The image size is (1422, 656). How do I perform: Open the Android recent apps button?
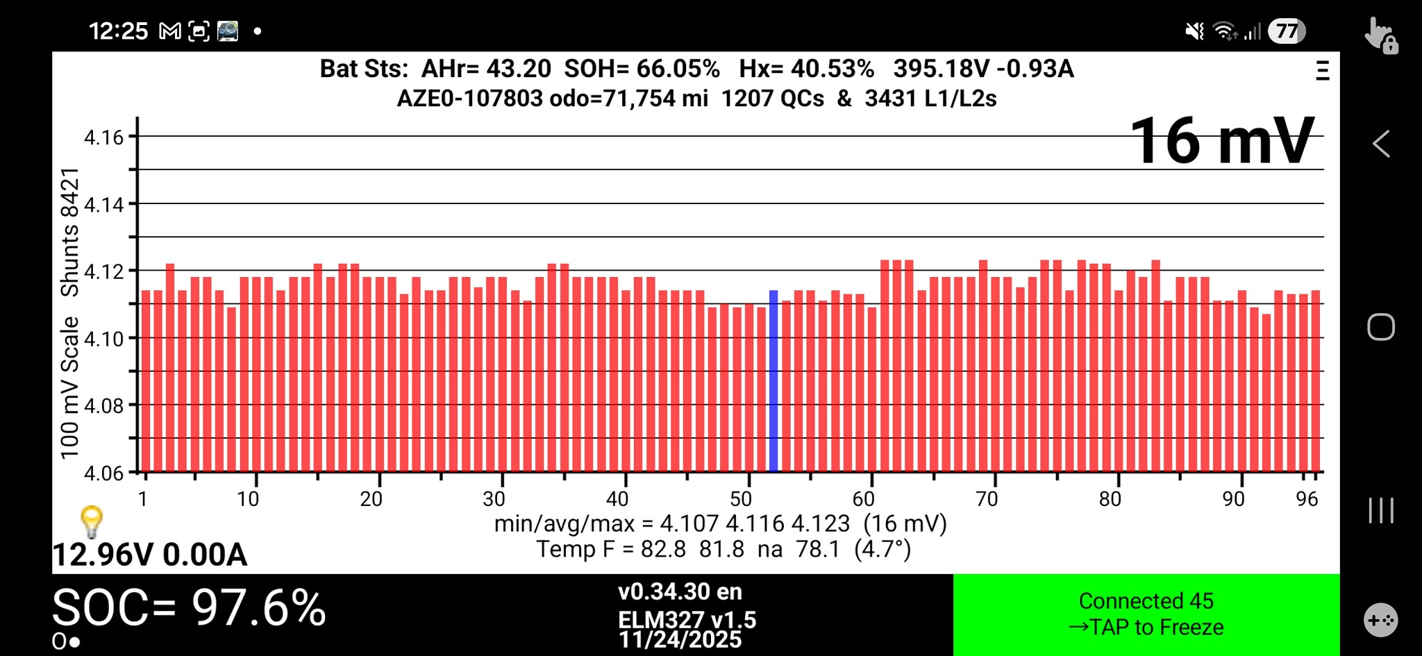tap(1380, 510)
